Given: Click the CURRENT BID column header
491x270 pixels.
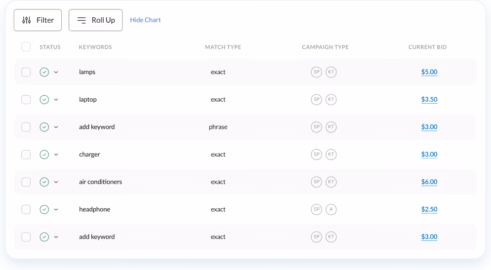Looking at the screenshot, I should pyautogui.click(x=427, y=47).
